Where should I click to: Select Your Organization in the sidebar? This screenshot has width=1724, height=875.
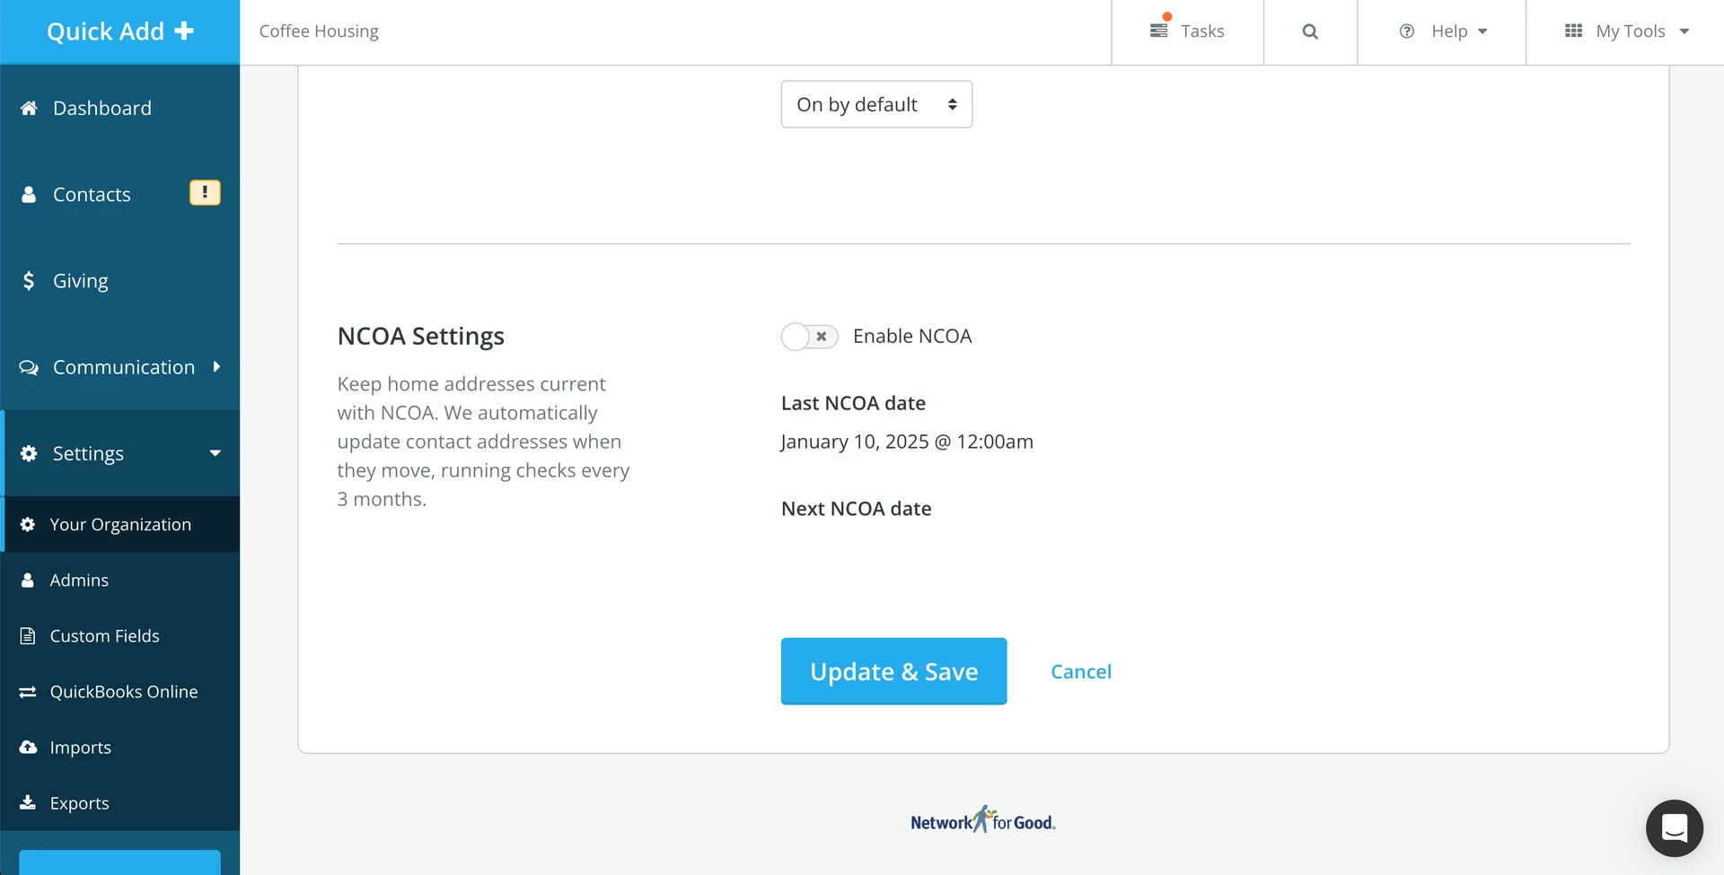tap(120, 524)
